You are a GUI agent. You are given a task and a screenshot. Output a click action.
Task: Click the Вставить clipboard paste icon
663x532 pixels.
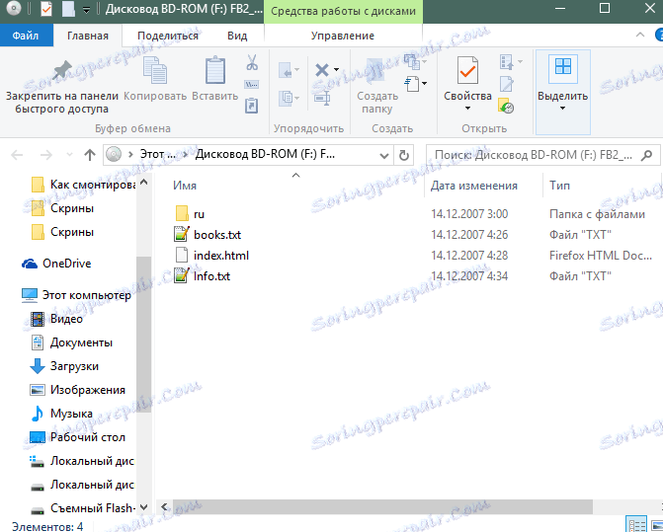[x=215, y=70]
